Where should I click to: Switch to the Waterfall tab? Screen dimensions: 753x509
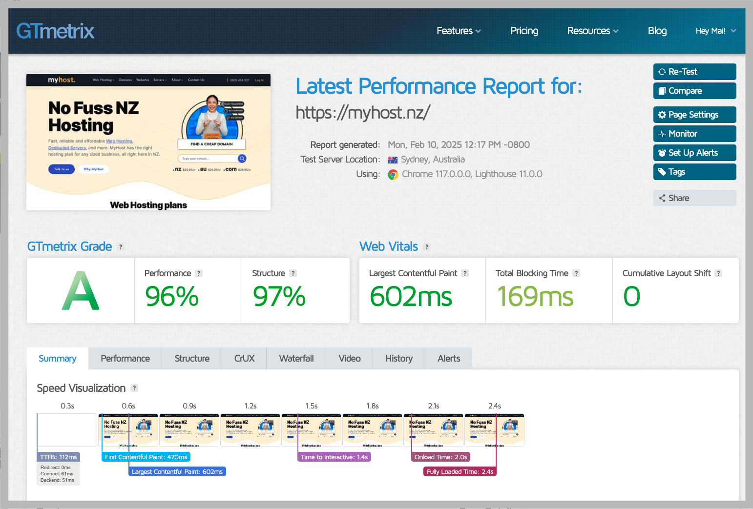tap(296, 358)
